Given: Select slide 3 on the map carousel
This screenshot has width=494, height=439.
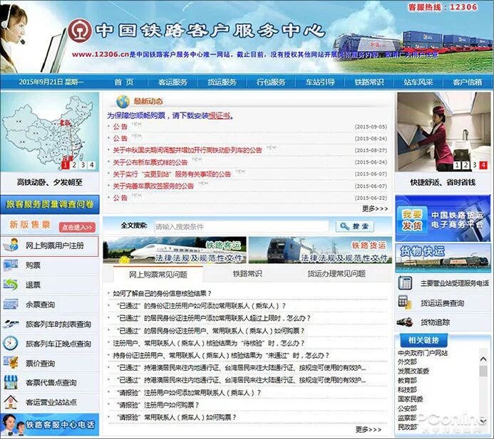Looking at the screenshot, I should tap(83, 165).
